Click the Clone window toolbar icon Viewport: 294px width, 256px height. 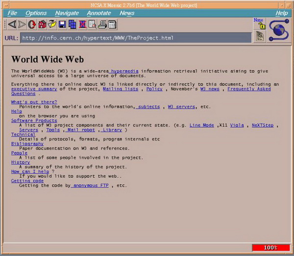[73, 24]
